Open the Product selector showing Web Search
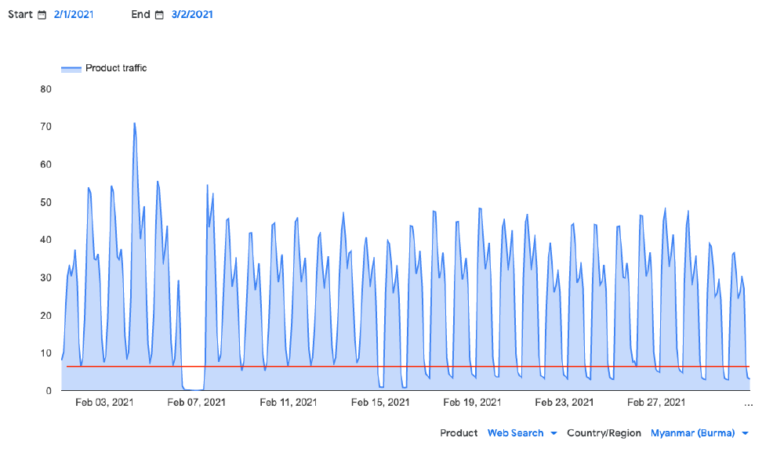The width and height of the screenshot is (784, 463). [515, 432]
